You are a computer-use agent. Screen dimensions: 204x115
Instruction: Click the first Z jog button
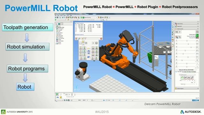point(81,55)
